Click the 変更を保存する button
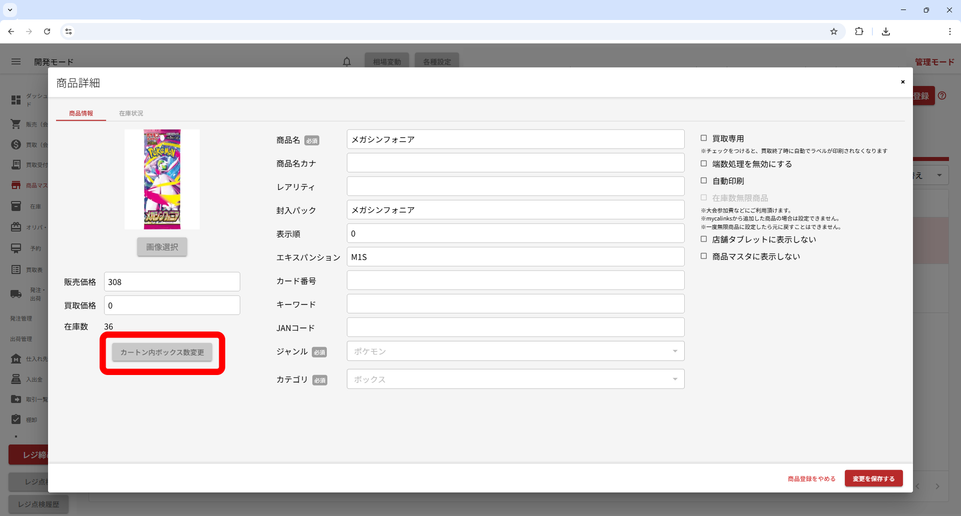This screenshot has width=961, height=516. click(873, 478)
